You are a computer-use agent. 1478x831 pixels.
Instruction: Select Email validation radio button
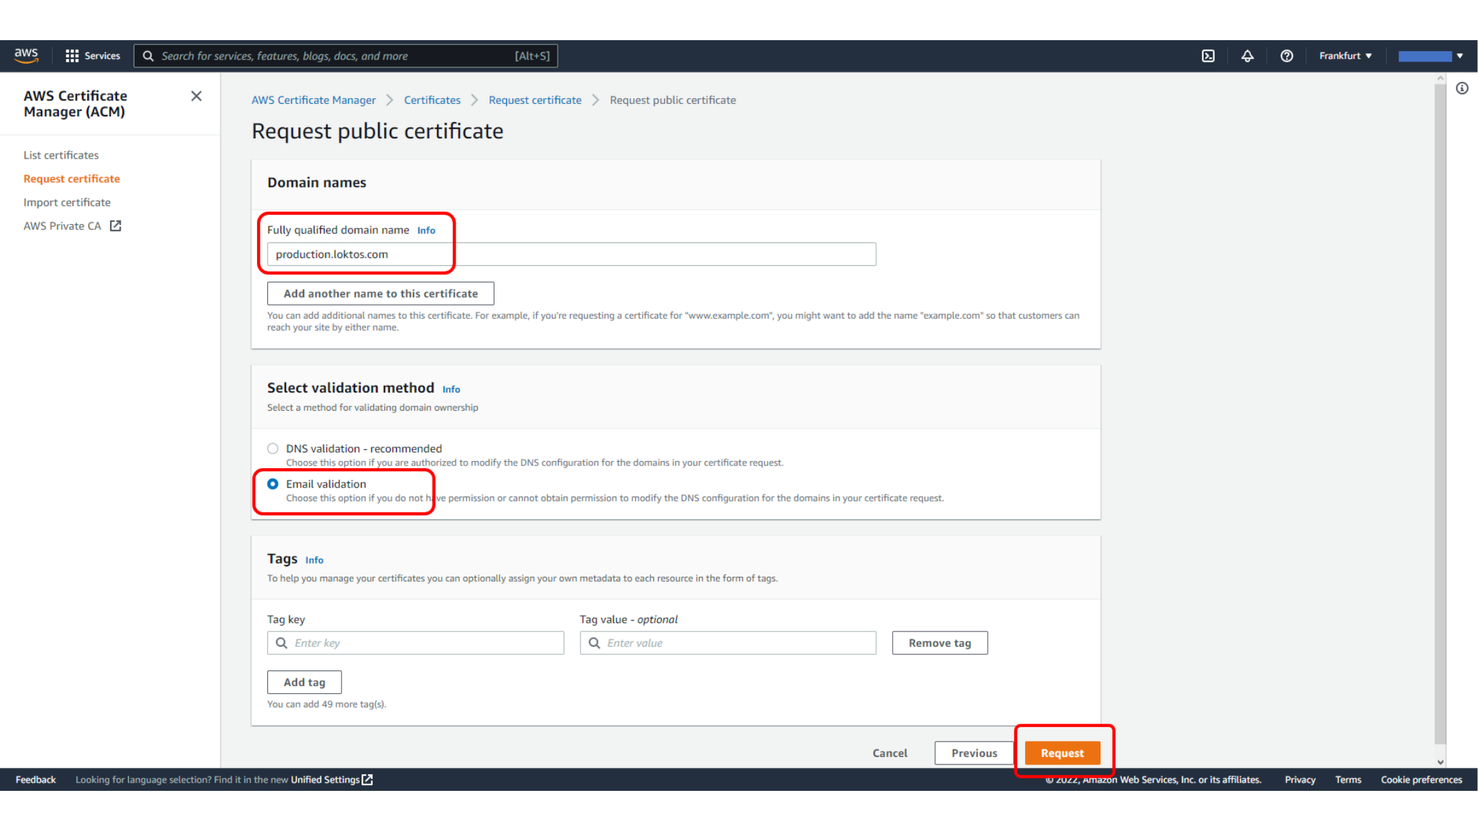tap(273, 484)
